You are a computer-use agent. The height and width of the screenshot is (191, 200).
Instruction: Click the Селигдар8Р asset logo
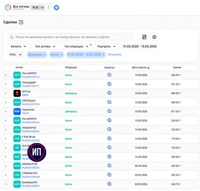pyautogui.click(x=17, y=84)
